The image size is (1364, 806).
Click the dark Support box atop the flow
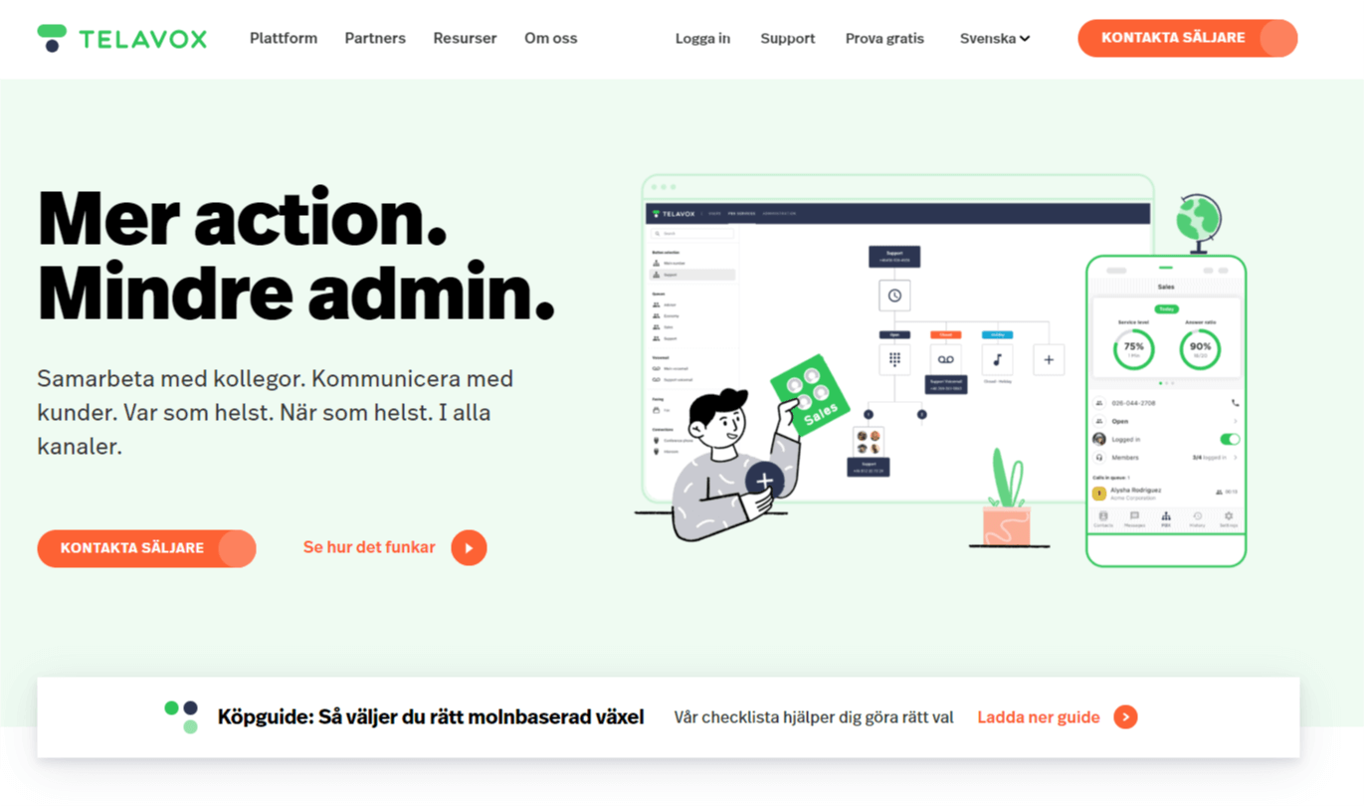[x=894, y=257]
